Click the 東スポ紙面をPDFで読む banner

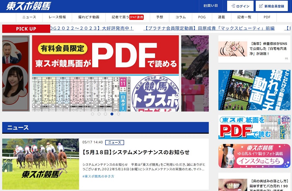254,127
